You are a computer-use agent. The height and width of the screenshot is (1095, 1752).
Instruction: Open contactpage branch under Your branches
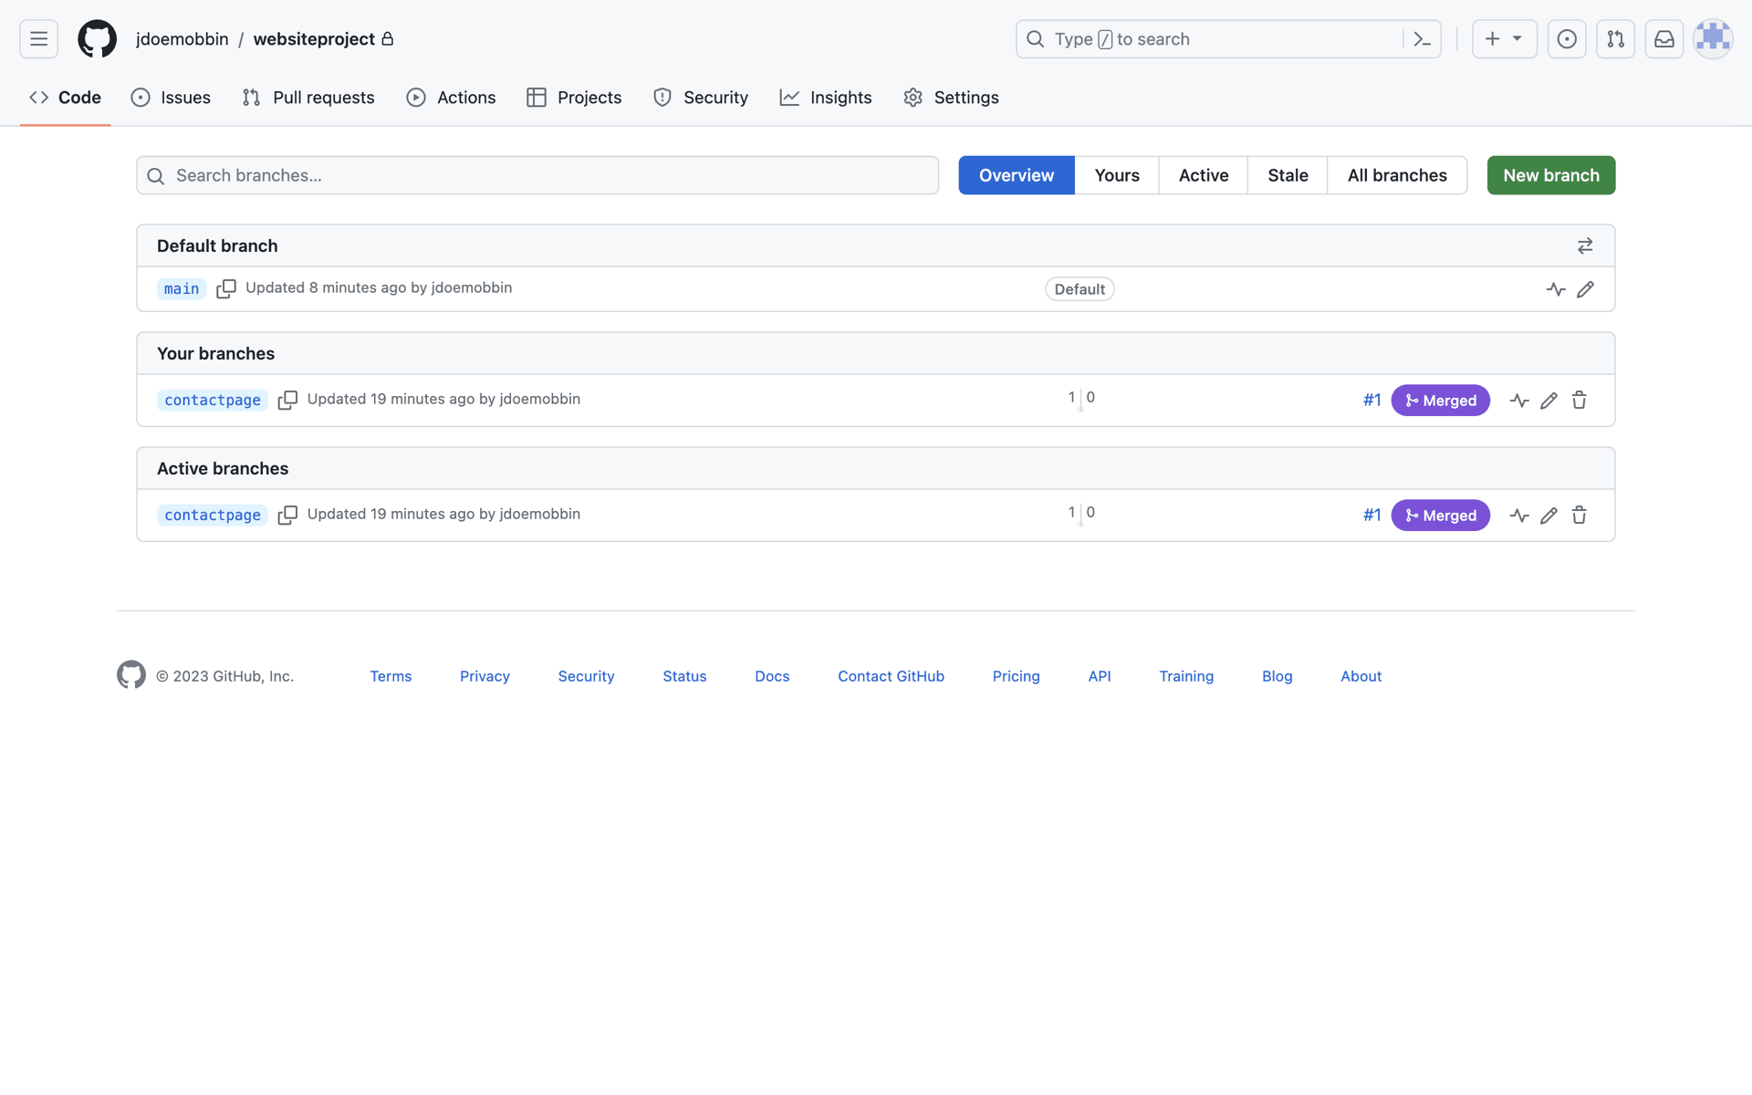(x=213, y=401)
